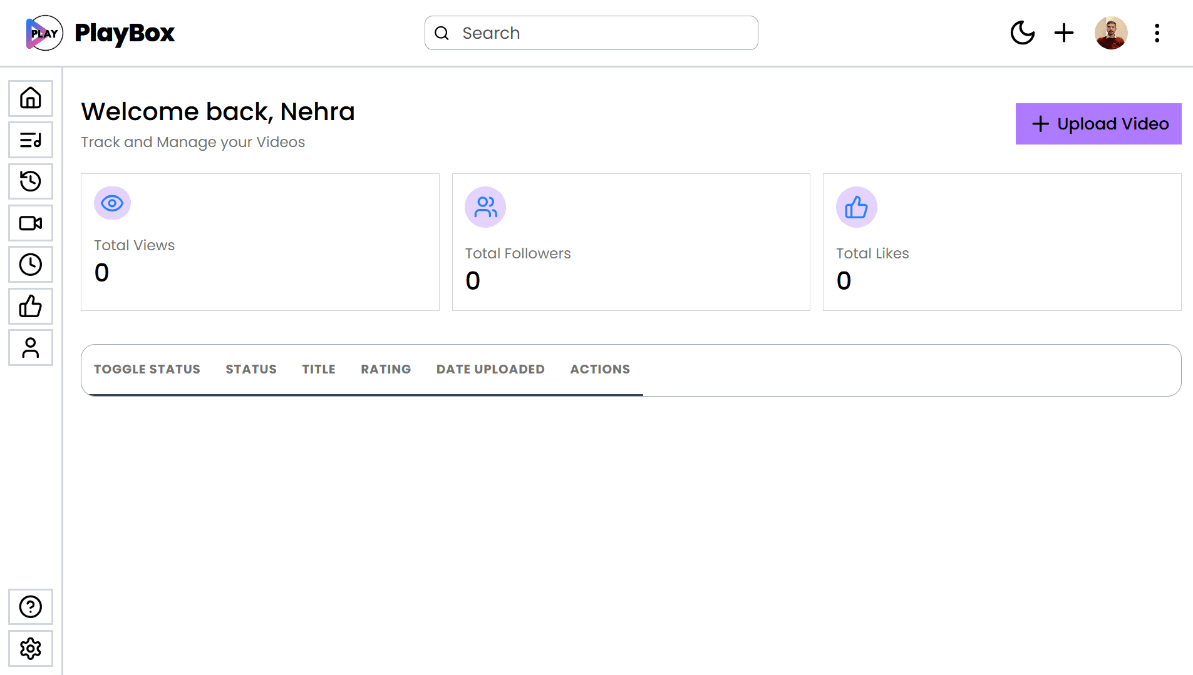Click the plus create icon in header

1064,33
